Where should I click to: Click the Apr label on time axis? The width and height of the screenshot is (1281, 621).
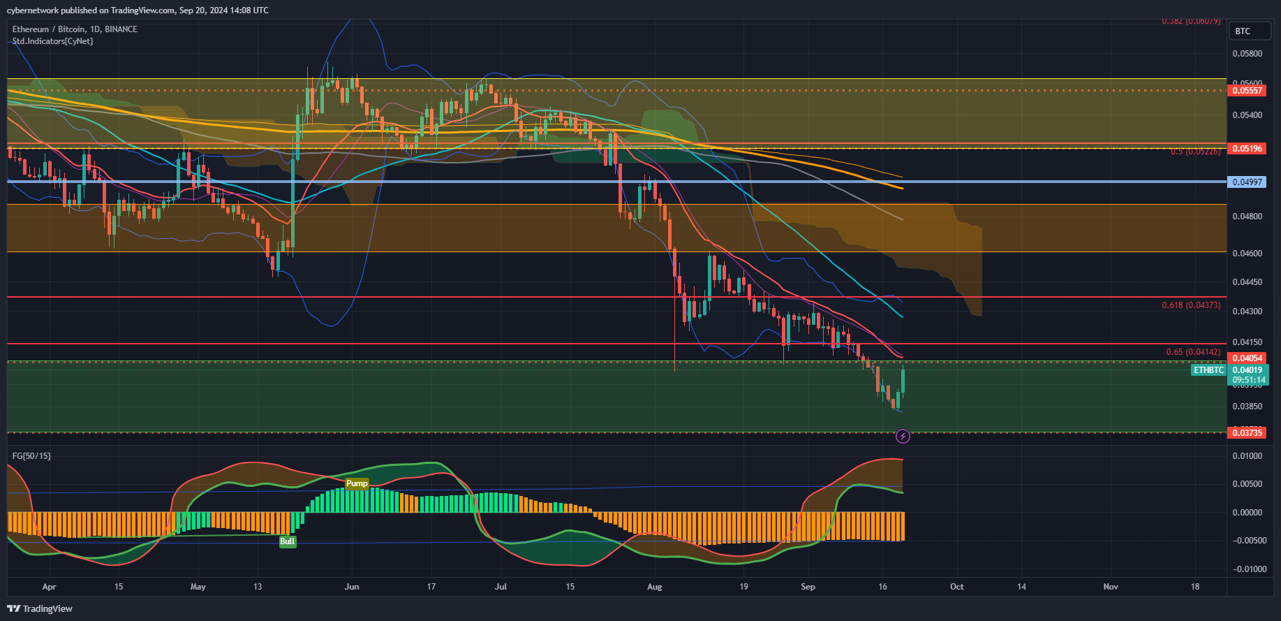(x=49, y=587)
